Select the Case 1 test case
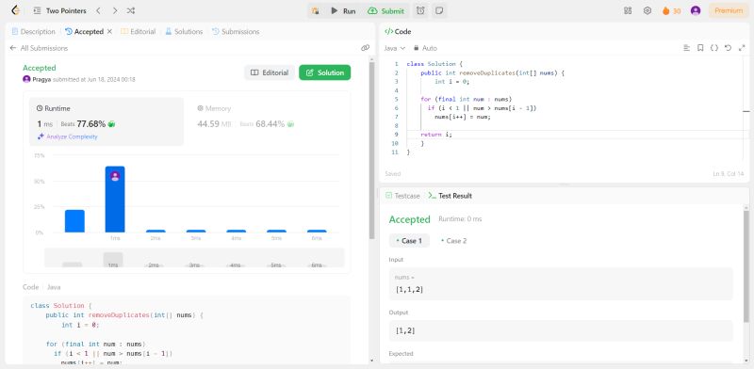754x369 pixels. pos(409,241)
